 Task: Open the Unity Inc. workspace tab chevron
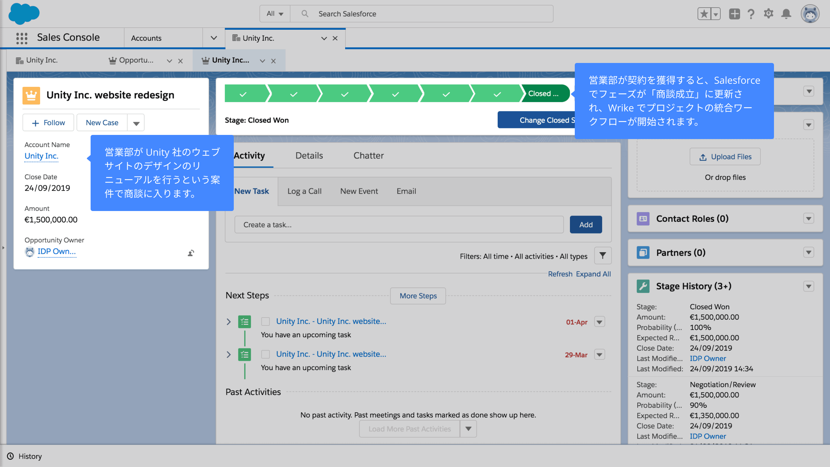(324, 38)
